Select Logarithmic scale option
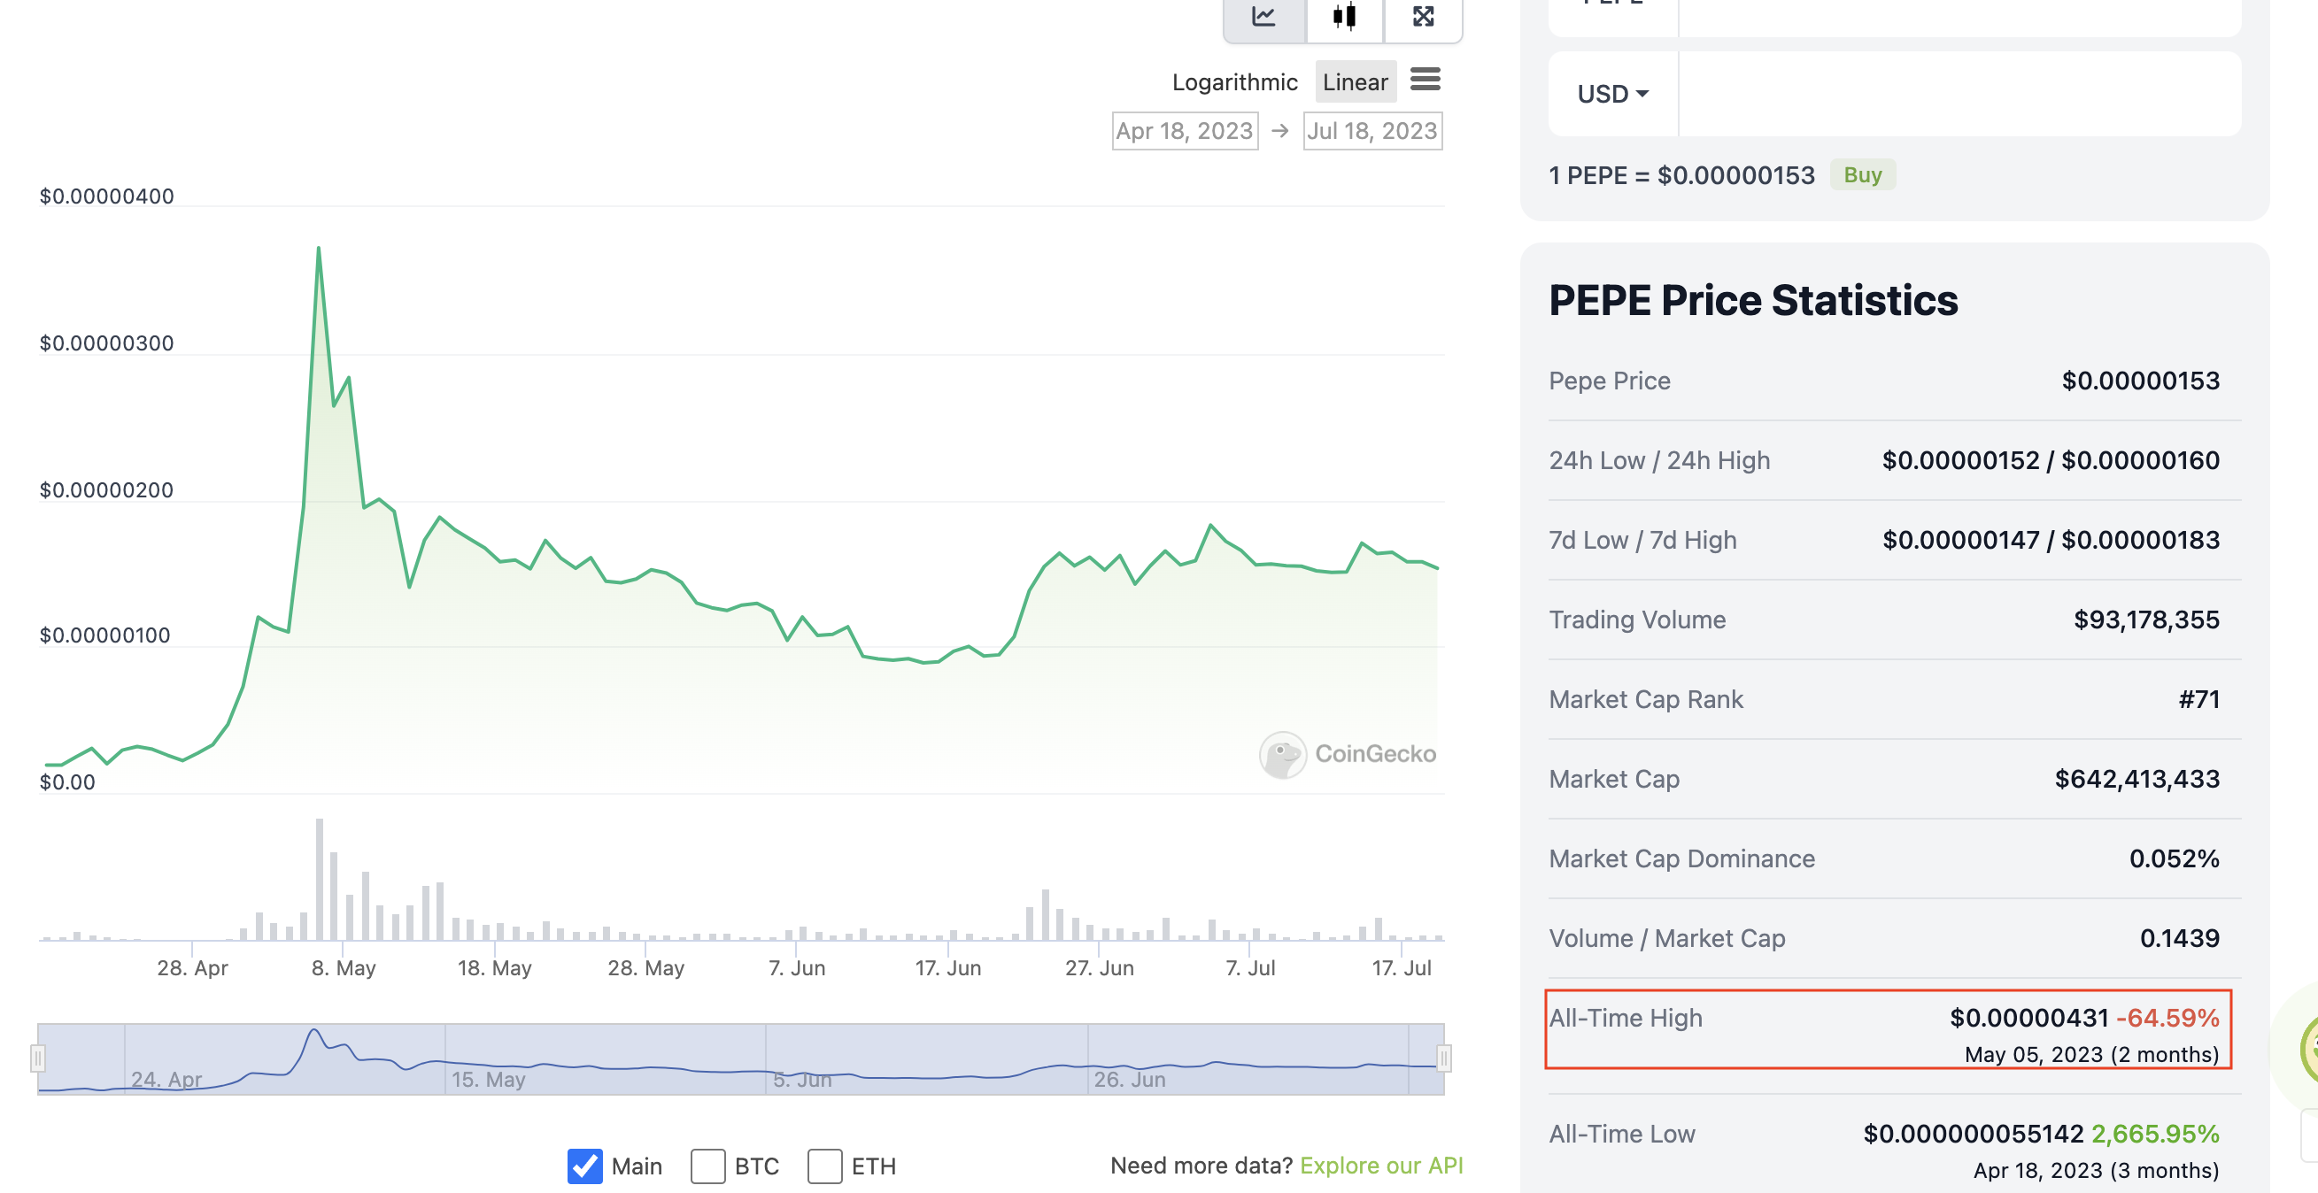2318x1193 pixels. pos(1233,82)
